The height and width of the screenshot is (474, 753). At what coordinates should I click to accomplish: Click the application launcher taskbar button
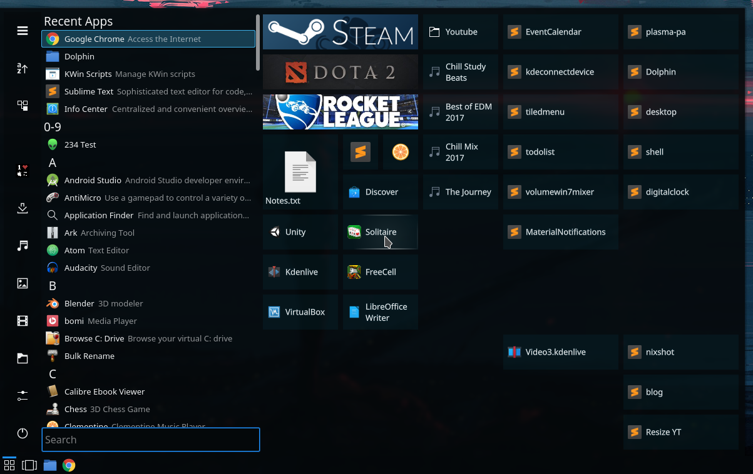pyautogui.click(x=9, y=465)
